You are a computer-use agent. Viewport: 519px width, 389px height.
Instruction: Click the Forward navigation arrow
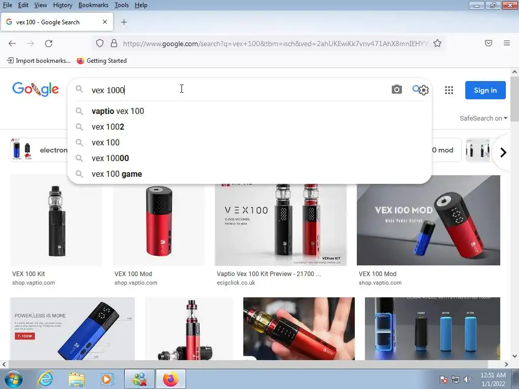coord(30,44)
